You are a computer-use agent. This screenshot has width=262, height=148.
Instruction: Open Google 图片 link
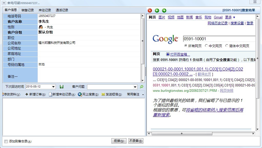coord(162,17)
